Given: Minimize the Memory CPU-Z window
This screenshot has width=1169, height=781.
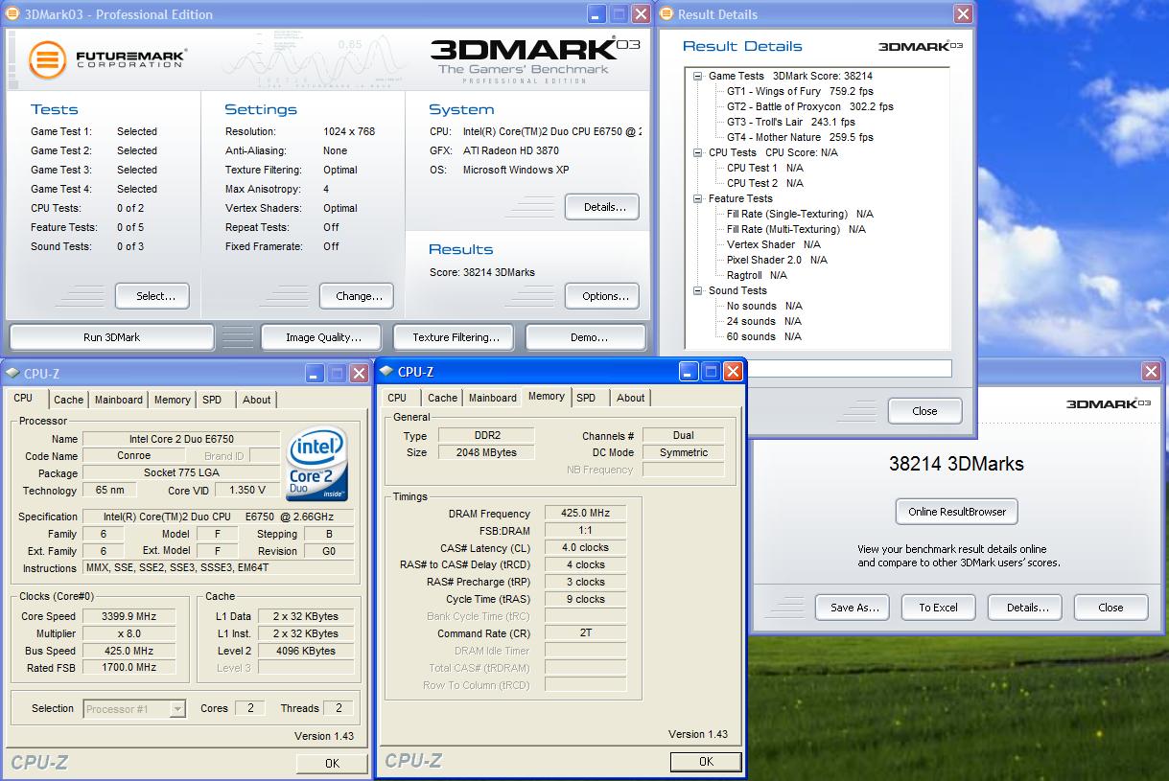Looking at the screenshot, I should [x=688, y=372].
